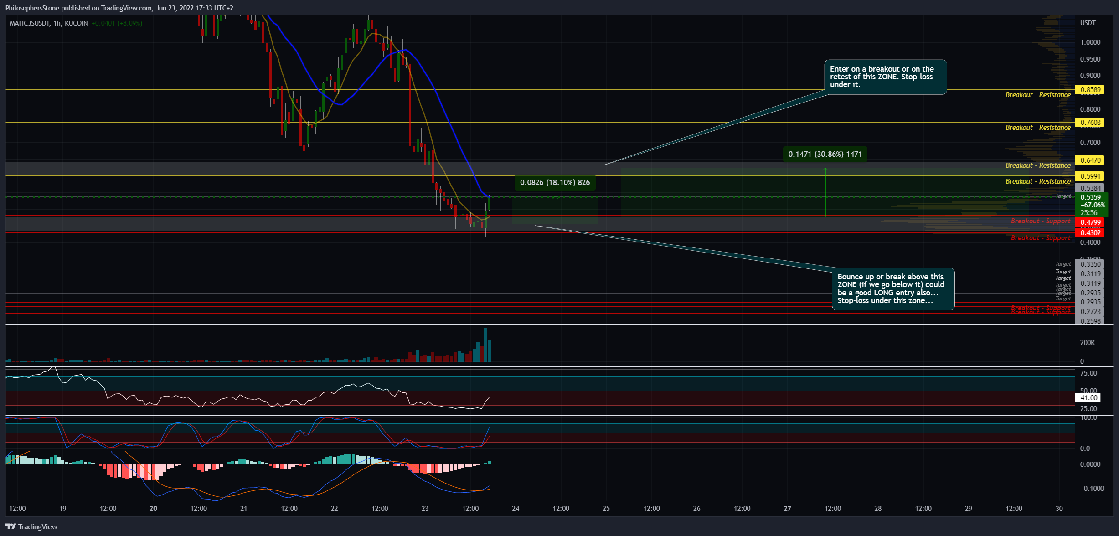The image size is (1119, 536).
Task: Click the 75.00 RSI axis label
Action: [1088, 373]
